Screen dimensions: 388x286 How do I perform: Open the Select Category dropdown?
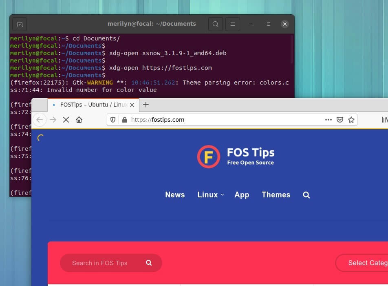click(363, 263)
